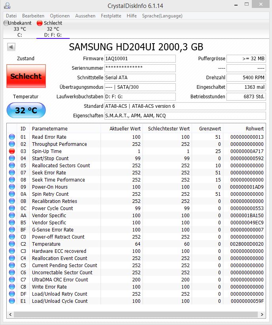The height and width of the screenshot is (325, 272).
Task: Click the blue status icon for Write Error Rate
Action: tap(12, 287)
